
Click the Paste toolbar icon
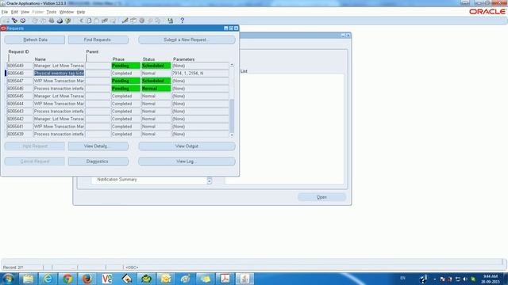coord(96,21)
